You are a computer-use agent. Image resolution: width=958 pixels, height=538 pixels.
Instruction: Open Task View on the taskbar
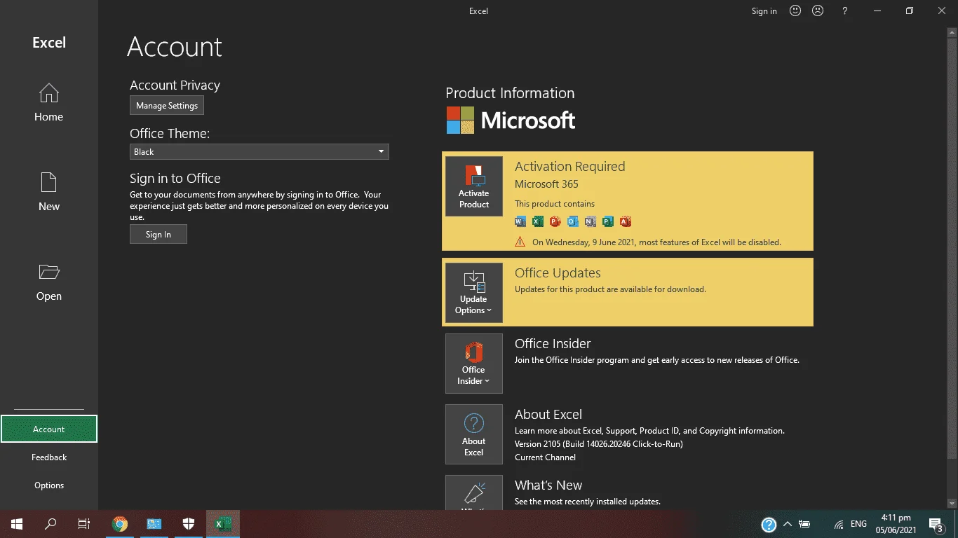click(84, 524)
